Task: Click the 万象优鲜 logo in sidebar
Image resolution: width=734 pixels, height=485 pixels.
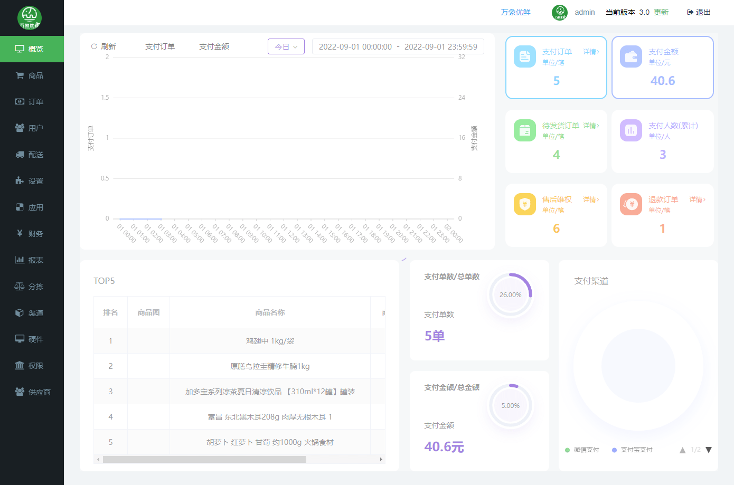Action: (30, 18)
